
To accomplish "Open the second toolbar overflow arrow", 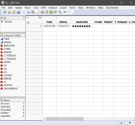I will point(73,13).
